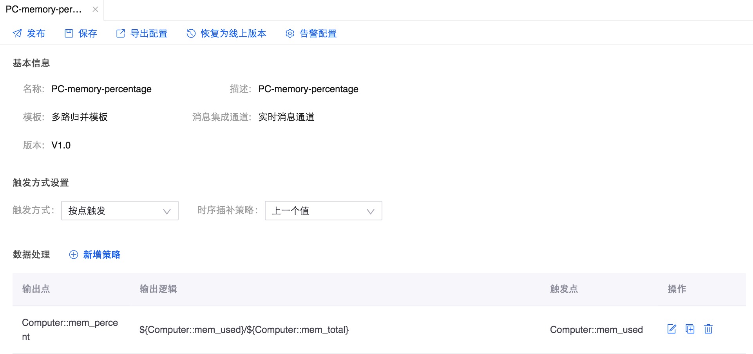753x354 pixels.
Task: Click the plus icon beside 新增策略
Action: (x=74, y=255)
